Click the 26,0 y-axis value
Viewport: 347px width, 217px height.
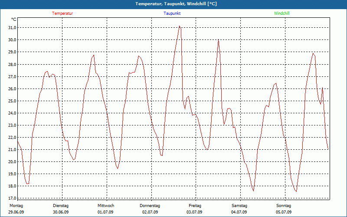(x=12, y=89)
